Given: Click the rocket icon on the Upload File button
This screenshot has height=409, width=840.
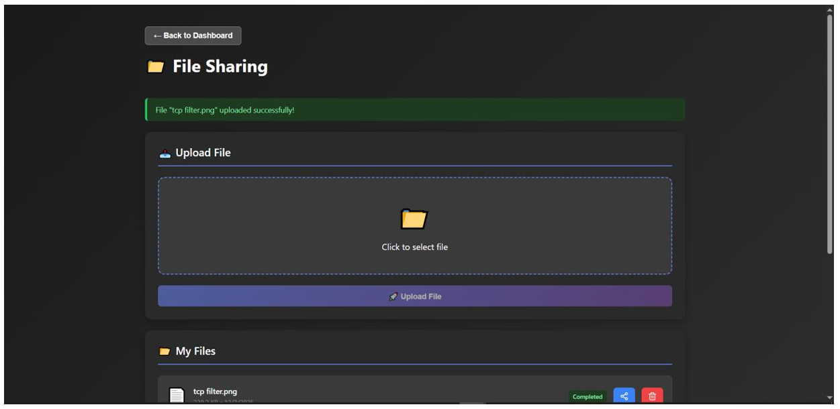Looking at the screenshot, I should tap(393, 296).
